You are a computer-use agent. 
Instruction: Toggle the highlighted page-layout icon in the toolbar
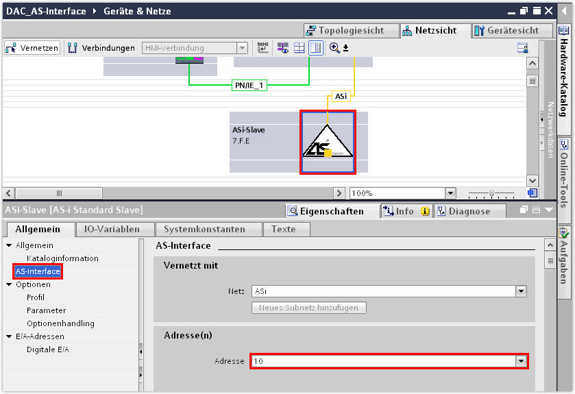point(315,47)
